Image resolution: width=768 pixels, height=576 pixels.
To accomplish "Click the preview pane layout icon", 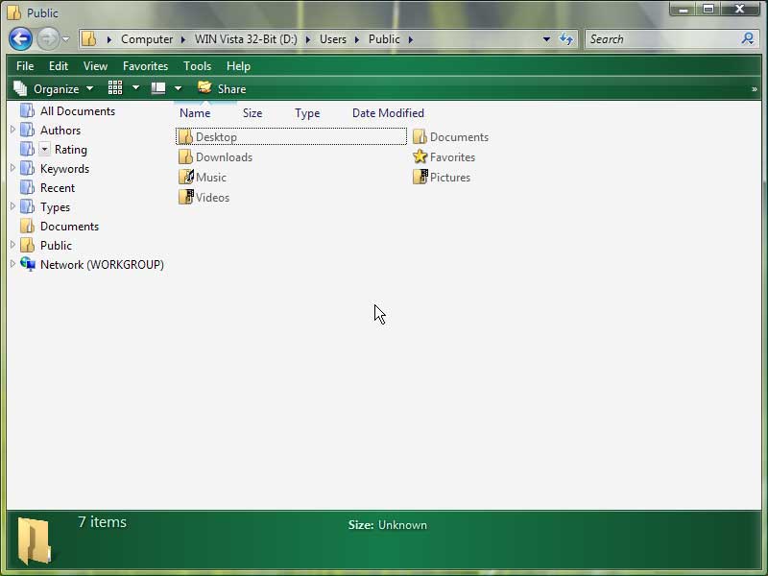I will [x=158, y=88].
